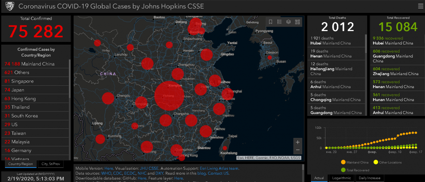
Task: Open the NHC data source link
Action: click(x=142, y=174)
